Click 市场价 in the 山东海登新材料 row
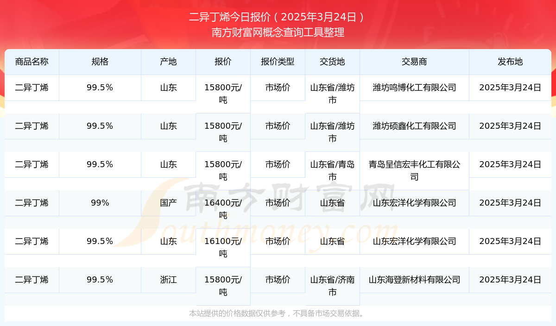Screen dimensions: 556x326 [278, 280]
